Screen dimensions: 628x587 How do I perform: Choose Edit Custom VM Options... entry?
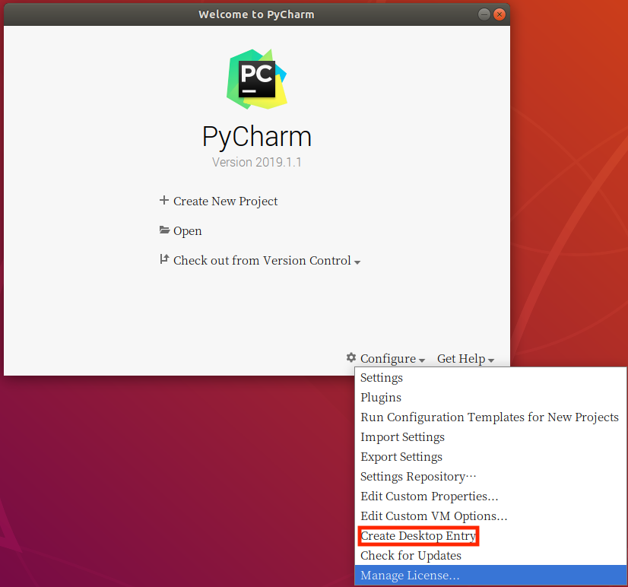click(490, 516)
